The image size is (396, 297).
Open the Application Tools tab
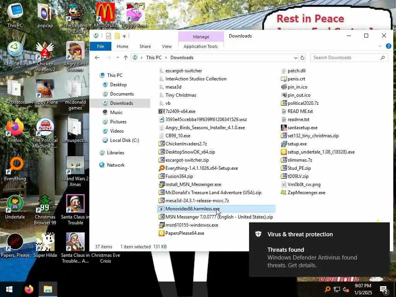(x=201, y=46)
